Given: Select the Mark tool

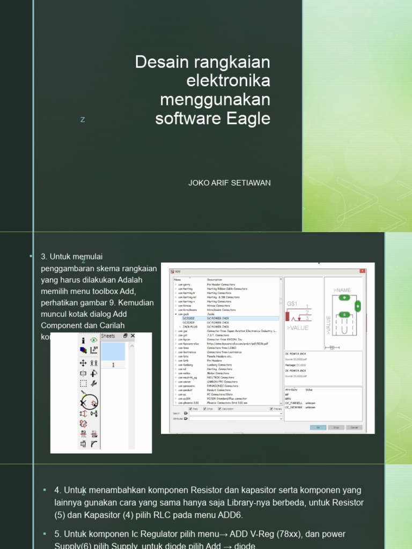Looking at the screenshot, I should click(x=93, y=350).
